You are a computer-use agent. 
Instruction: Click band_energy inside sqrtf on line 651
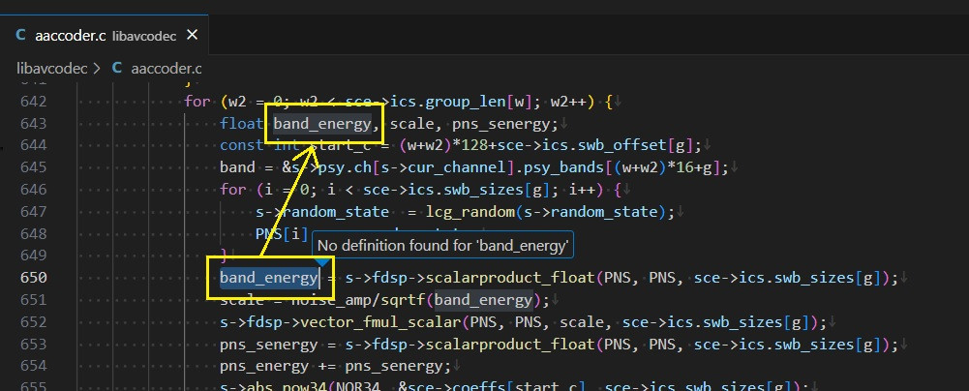click(483, 300)
